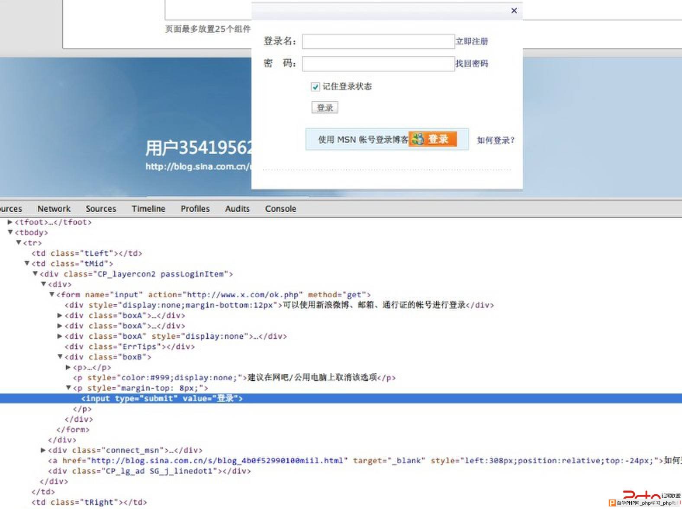Viewport: 682px width, 509px height.
Task: Collapse the tr node
Action: [x=19, y=243]
